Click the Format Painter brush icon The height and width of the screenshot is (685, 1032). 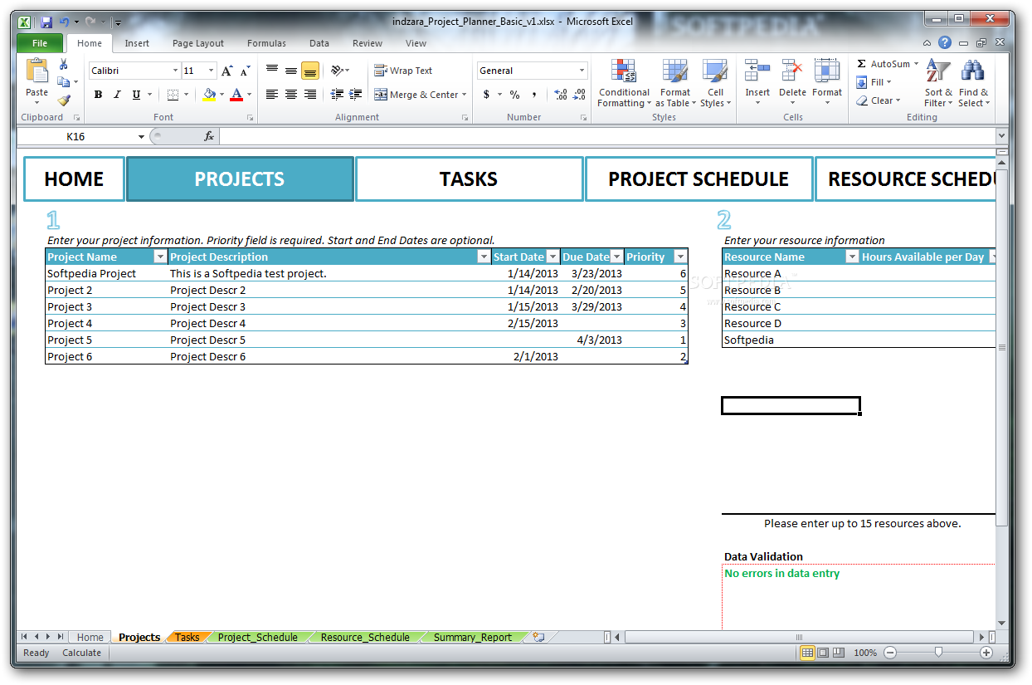tap(64, 100)
